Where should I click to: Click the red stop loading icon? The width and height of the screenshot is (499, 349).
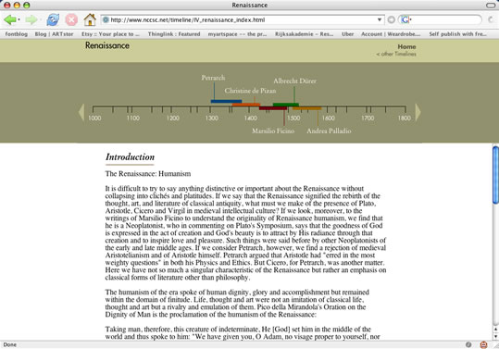pyautogui.click(x=71, y=19)
